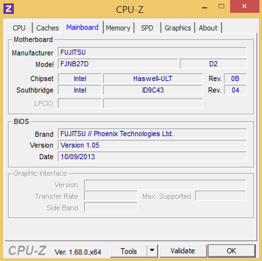Click the Chipset label
The image size is (262, 261).
42,78
